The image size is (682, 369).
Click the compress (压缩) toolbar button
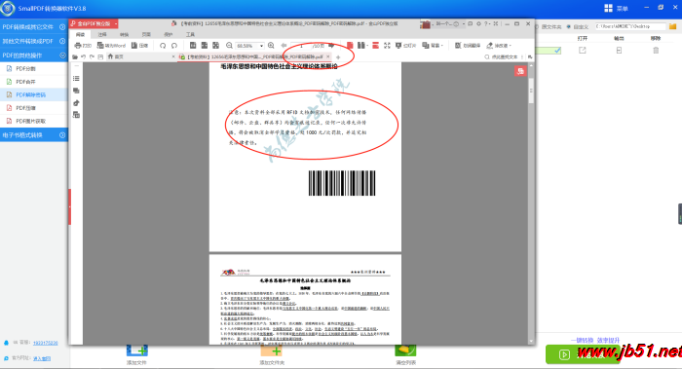pos(139,45)
